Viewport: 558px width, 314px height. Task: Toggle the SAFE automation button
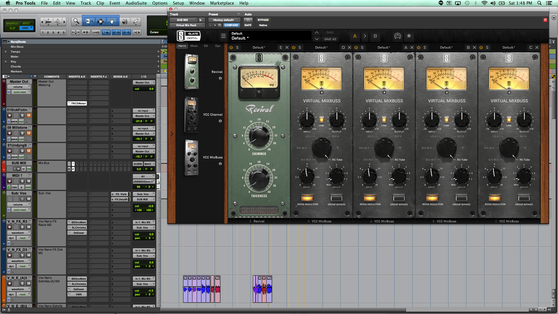[248, 25]
